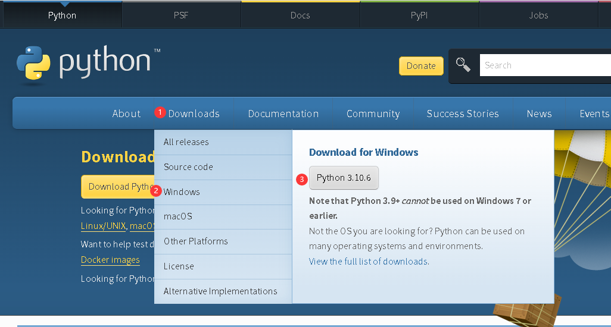Screen dimensions: 611x327
Task: Select Other Platforms in Downloads dropdown
Action: click(223, 241)
